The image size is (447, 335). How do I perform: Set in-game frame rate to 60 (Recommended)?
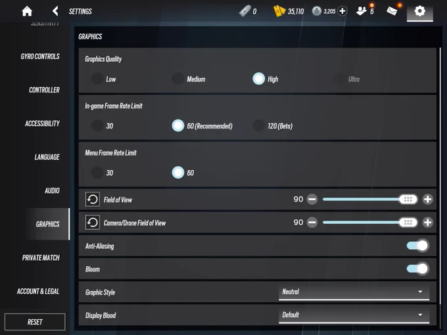click(178, 125)
